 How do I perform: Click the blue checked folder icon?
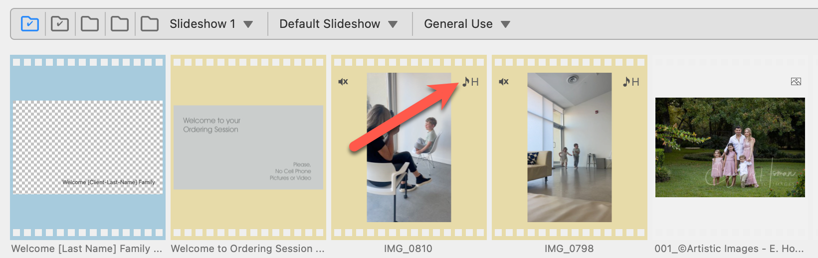coord(30,24)
